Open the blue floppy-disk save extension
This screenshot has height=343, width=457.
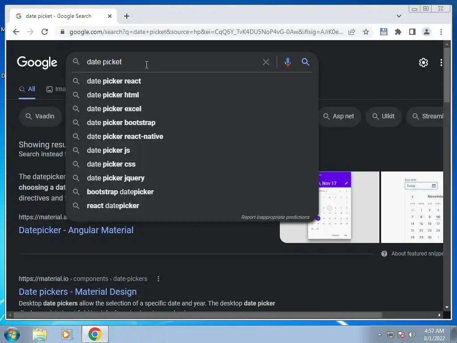[384, 32]
